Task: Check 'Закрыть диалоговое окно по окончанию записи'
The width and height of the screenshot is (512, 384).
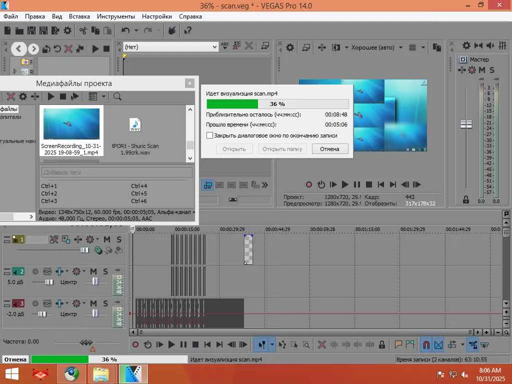Action: tap(209, 135)
